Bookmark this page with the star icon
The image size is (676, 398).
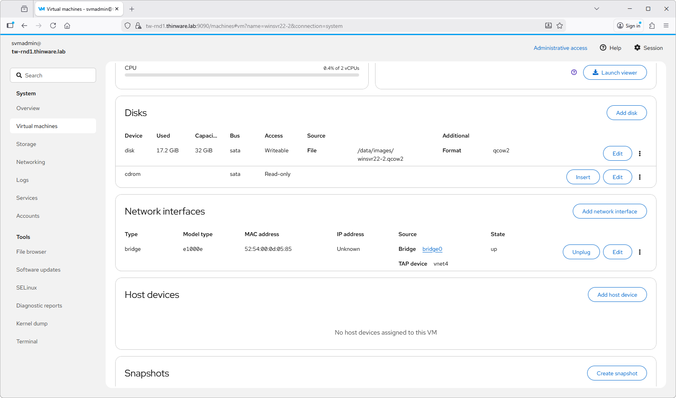pyautogui.click(x=560, y=26)
